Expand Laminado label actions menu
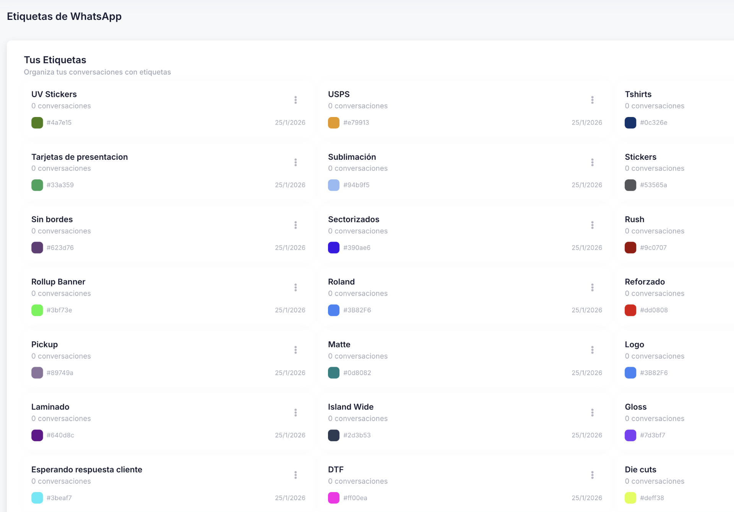The width and height of the screenshot is (734, 512). click(x=296, y=413)
